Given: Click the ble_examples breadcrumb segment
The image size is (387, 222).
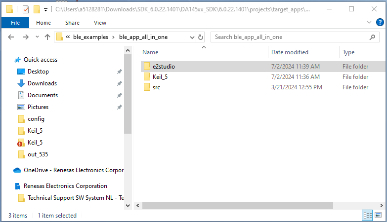Looking at the screenshot, I should pyautogui.click(x=90, y=37).
